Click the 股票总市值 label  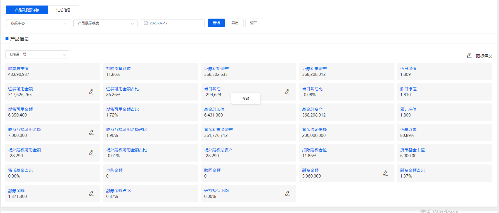coord(18,69)
